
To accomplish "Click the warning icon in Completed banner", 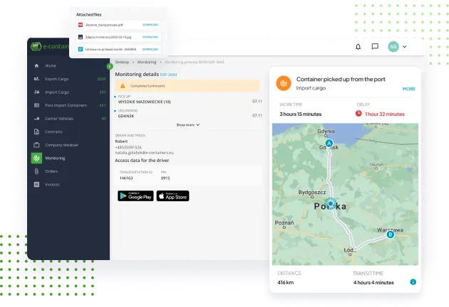I will click(123, 86).
